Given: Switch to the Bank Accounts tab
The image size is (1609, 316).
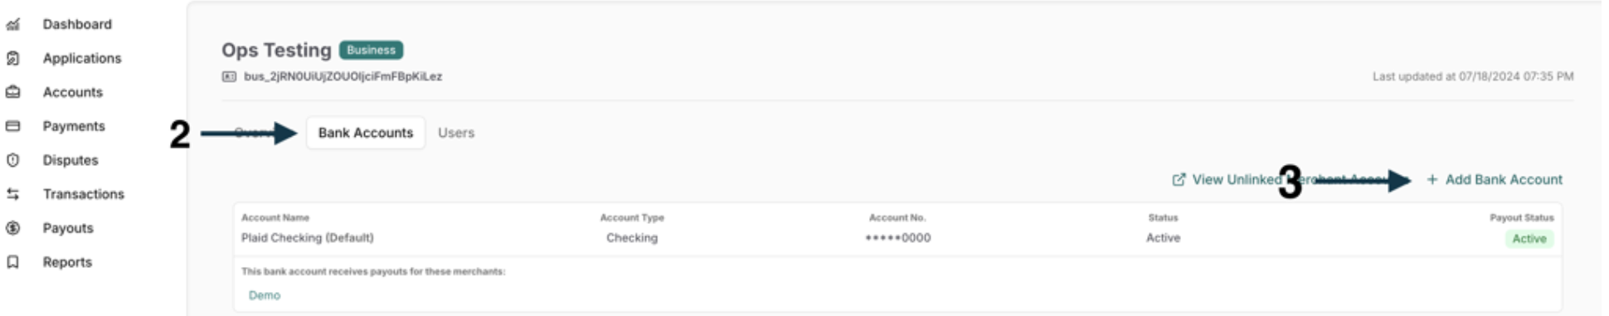Looking at the screenshot, I should click(x=366, y=133).
